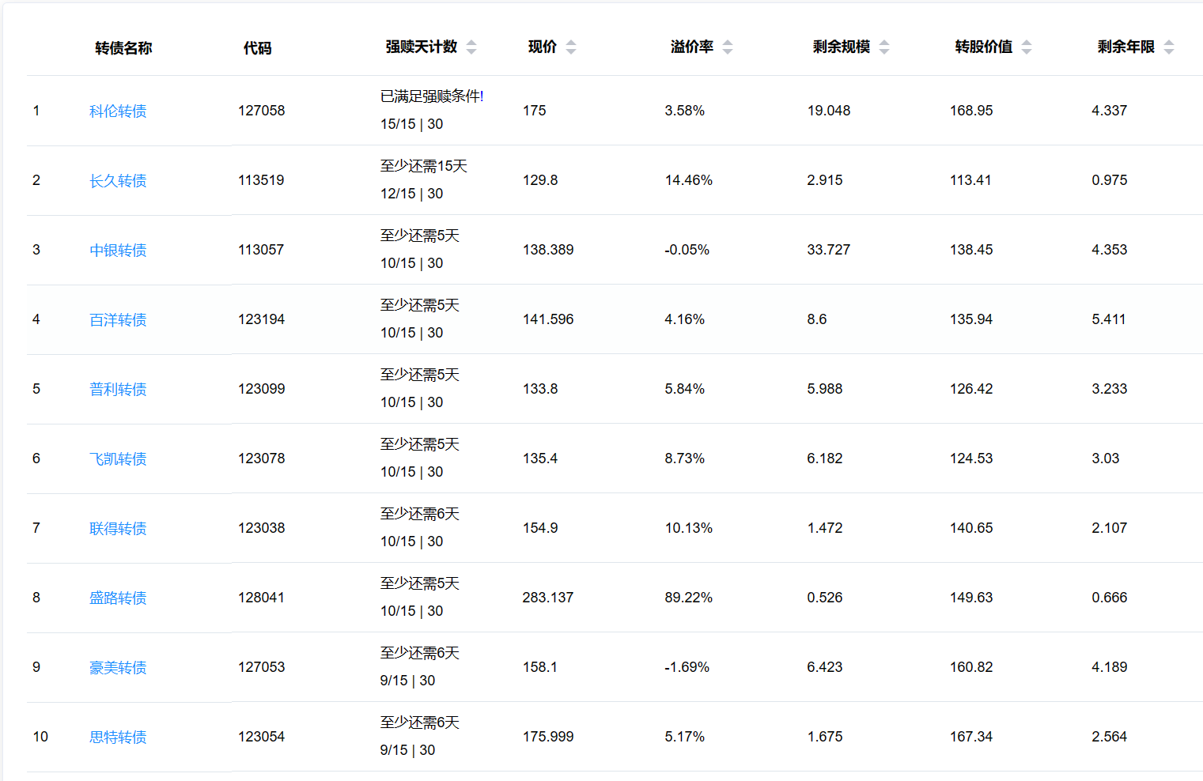This screenshot has height=781, width=1203.
Task: Click bond code 127058
Action: (x=261, y=111)
